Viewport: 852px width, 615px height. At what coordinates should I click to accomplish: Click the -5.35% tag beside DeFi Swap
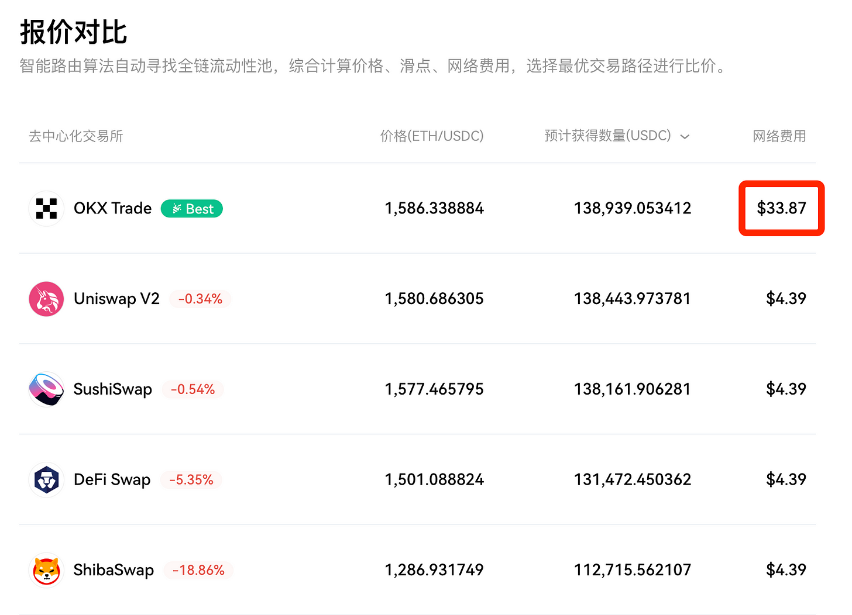coord(191,480)
